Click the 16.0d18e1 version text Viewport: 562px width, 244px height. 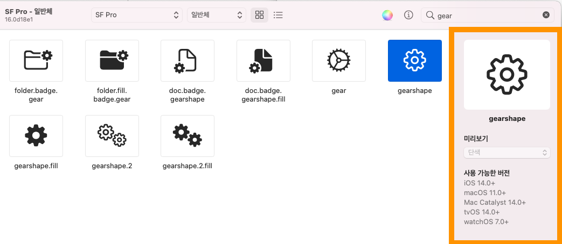(x=19, y=19)
